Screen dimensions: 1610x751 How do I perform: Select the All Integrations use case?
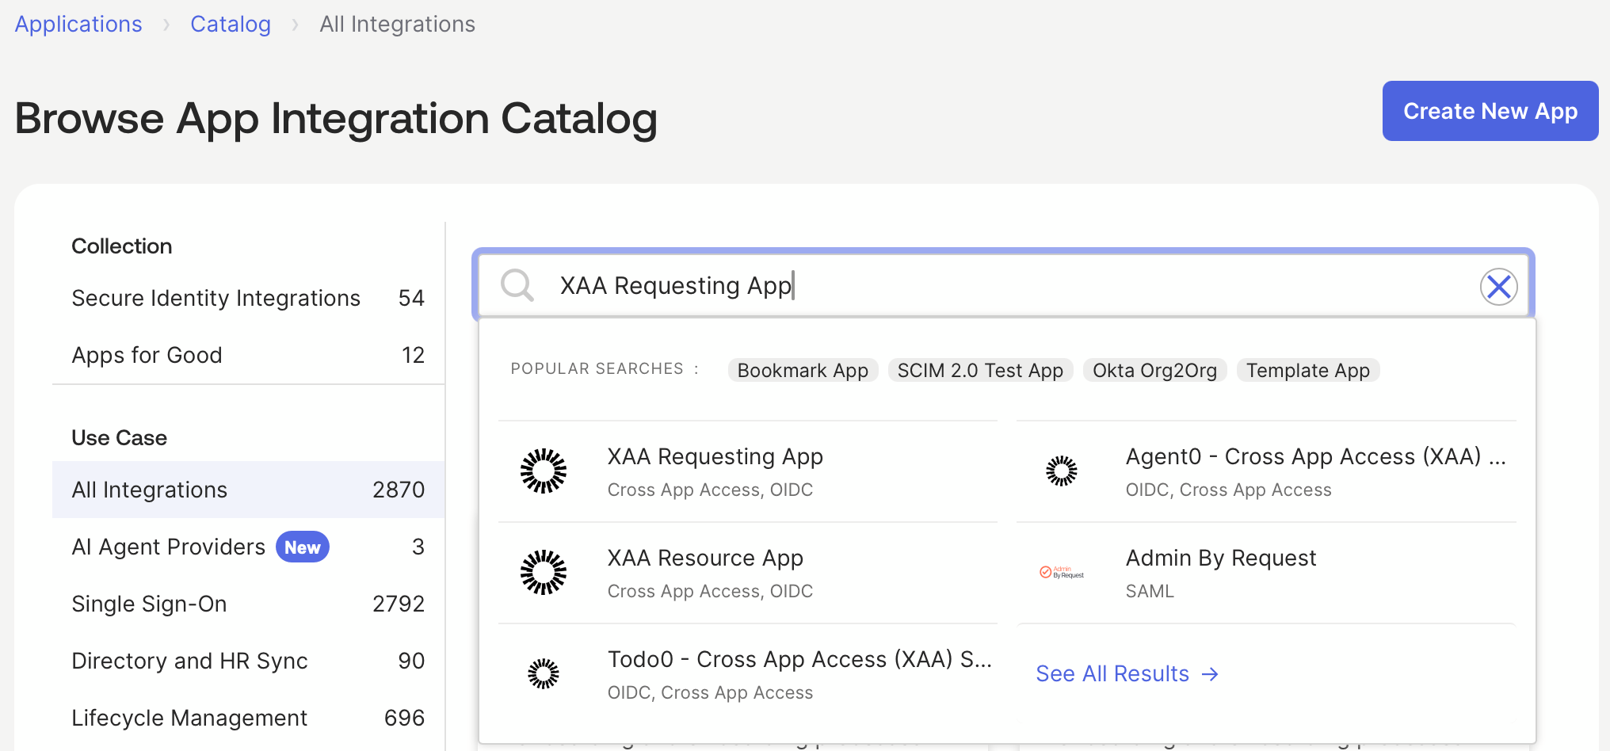click(x=248, y=490)
